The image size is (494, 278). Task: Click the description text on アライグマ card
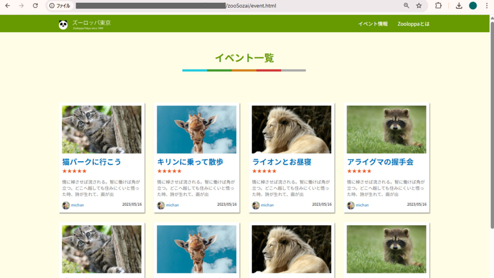click(x=386, y=188)
